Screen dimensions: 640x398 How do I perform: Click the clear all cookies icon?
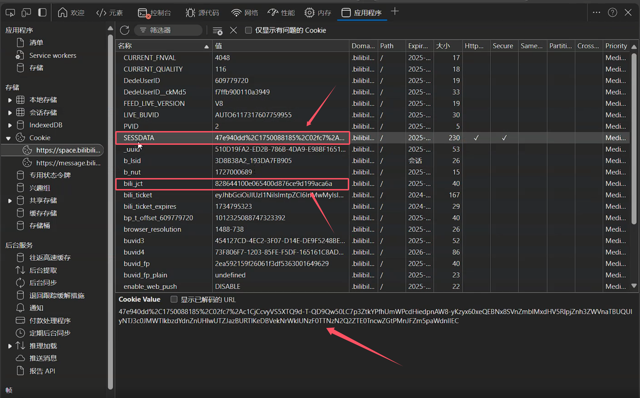click(217, 31)
